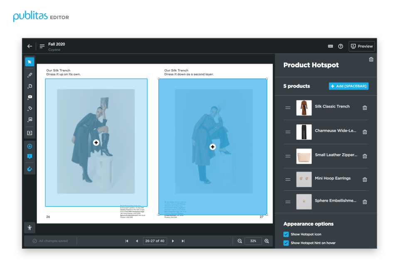Screen dimensions: 399x266
Task: Select the arrow selection tool
Action: 30,61
